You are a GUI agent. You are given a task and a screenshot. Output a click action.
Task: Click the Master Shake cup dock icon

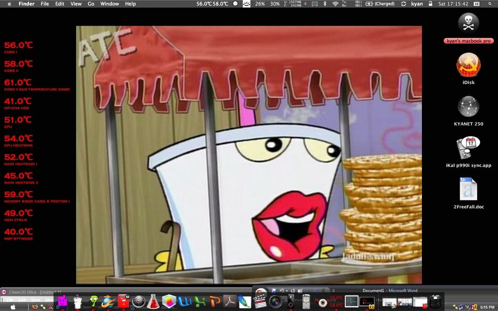78,301
